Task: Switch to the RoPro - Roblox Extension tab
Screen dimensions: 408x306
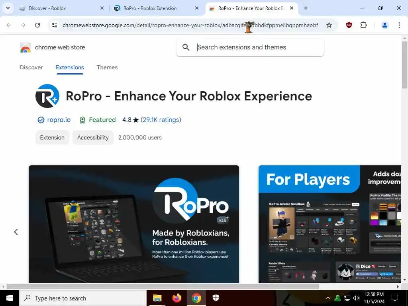Action: (157, 8)
